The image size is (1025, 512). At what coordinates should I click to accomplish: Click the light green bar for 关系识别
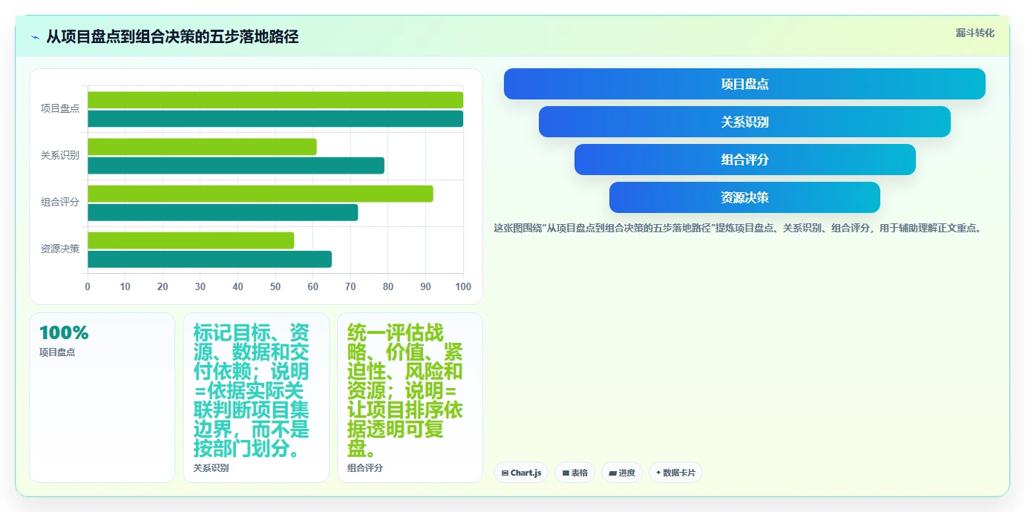[202, 147]
